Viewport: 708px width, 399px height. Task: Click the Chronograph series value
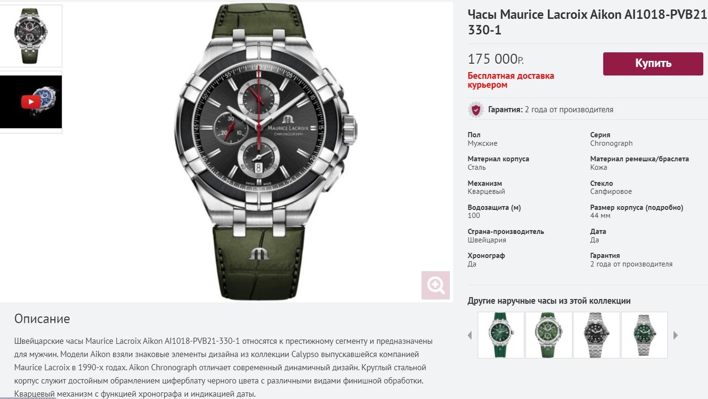(x=611, y=143)
